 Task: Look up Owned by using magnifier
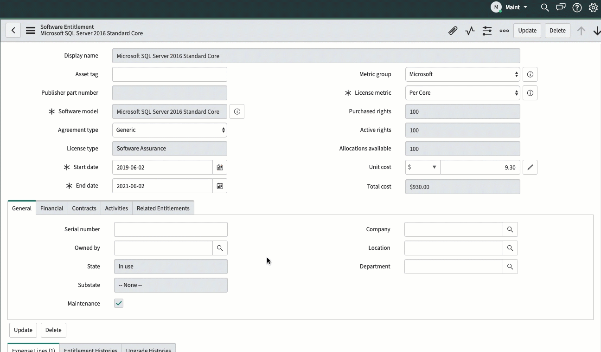[220, 248]
